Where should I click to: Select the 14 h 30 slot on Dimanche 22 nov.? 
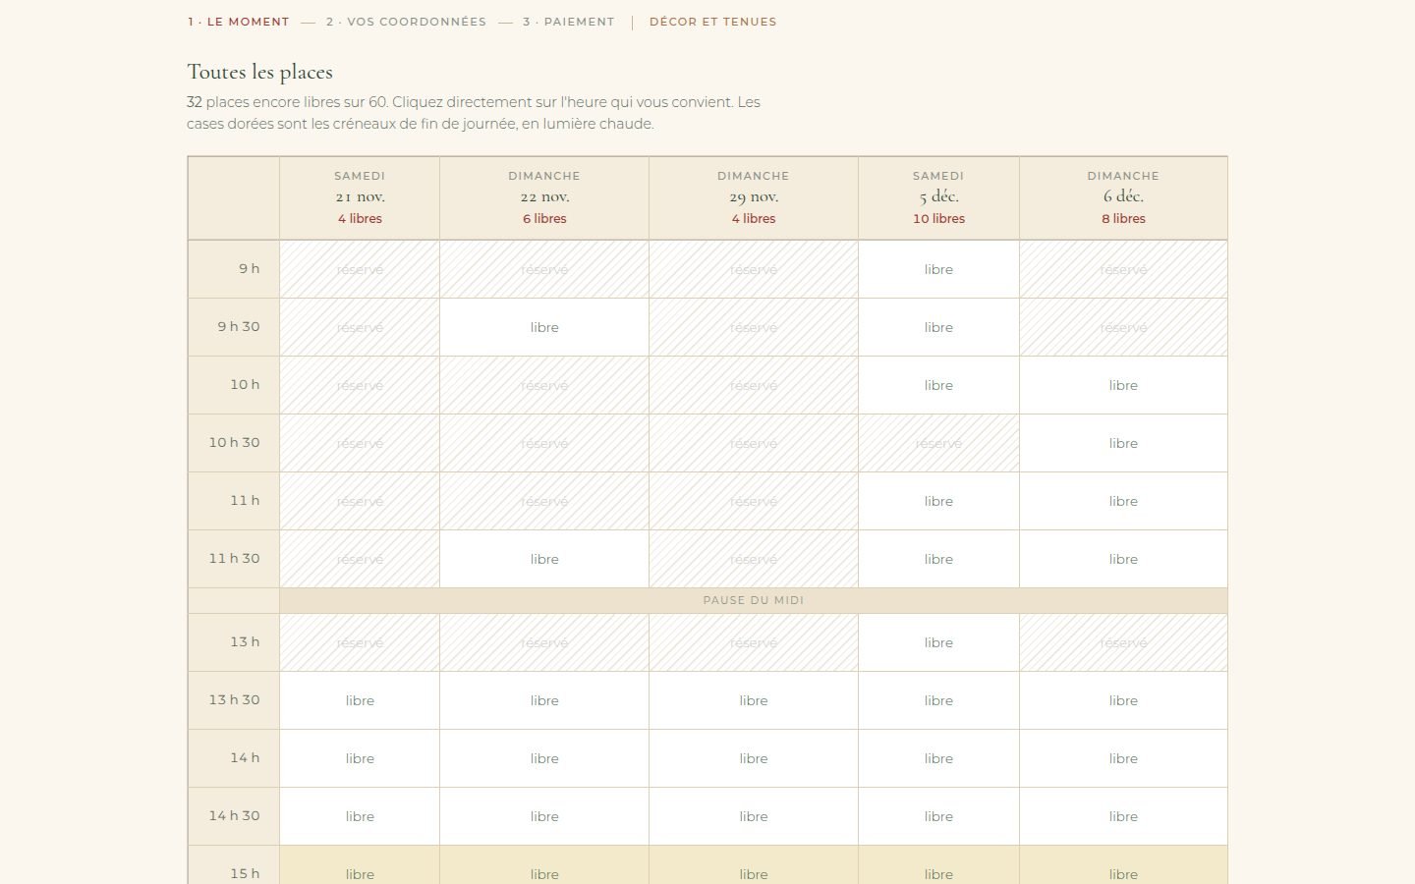click(x=544, y=816)
